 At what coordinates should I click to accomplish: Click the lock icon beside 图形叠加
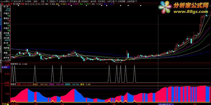[x=79, y=1]
